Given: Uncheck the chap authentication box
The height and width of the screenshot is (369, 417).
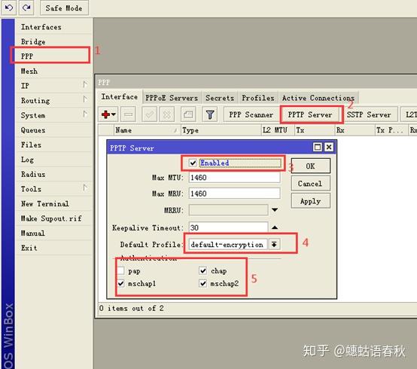Looking at the screenshot, I should [x=202, y=270].
